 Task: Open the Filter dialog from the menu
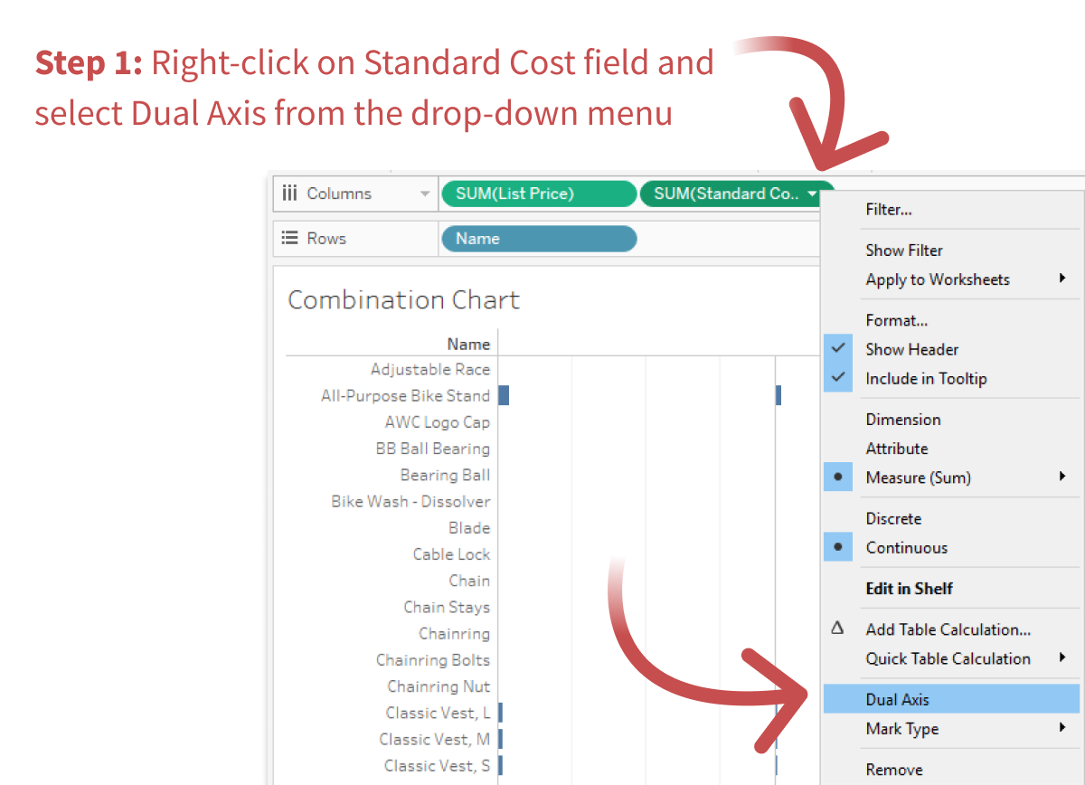click(x=888, y=209)
